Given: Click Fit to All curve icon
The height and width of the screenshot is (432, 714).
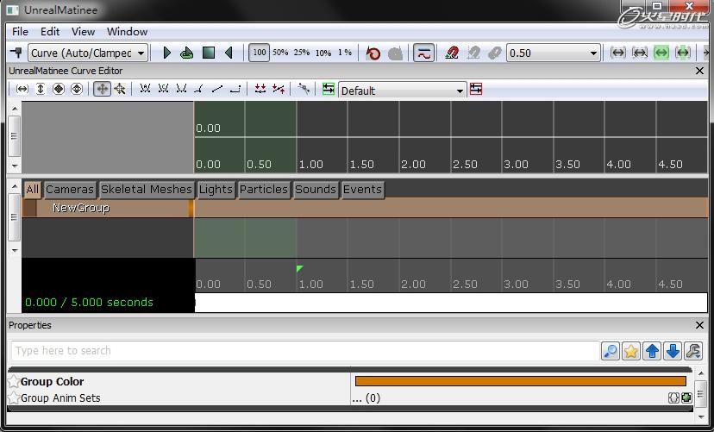Looking at the screenshot, I should pyautogui.click(x=59, y=89).
